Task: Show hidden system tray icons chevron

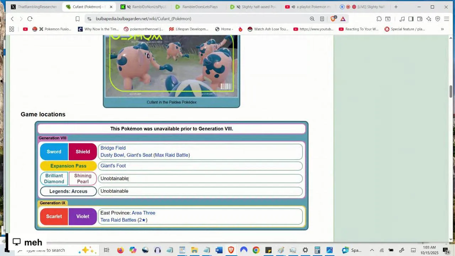Action: pyautogui.click(x=372, y=250)
